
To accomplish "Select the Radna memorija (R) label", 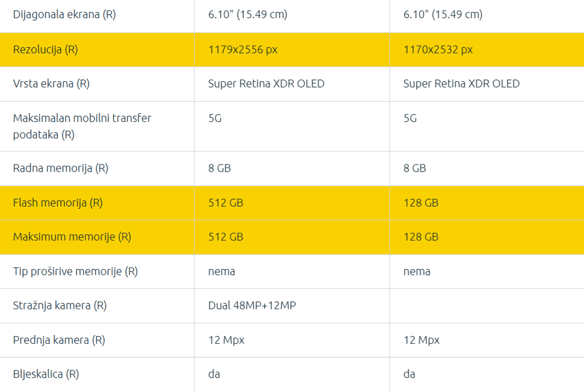I will coord(61,169).
